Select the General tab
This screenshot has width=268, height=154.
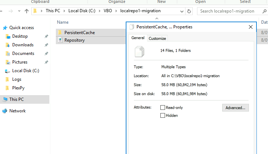(x=138, y=38)
